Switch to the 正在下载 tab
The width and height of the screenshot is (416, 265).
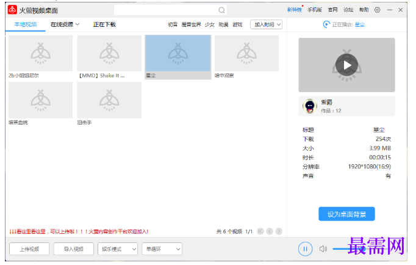coord(104,24)
